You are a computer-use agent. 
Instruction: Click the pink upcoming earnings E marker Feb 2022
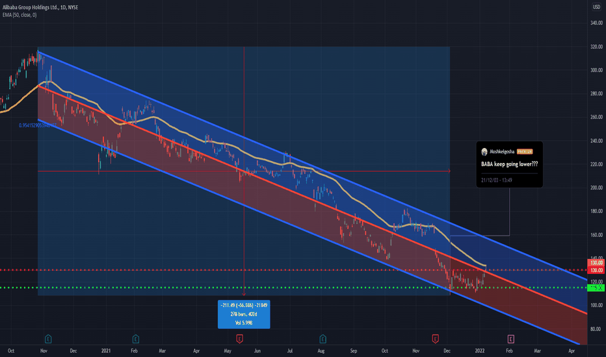click(510, 339)
